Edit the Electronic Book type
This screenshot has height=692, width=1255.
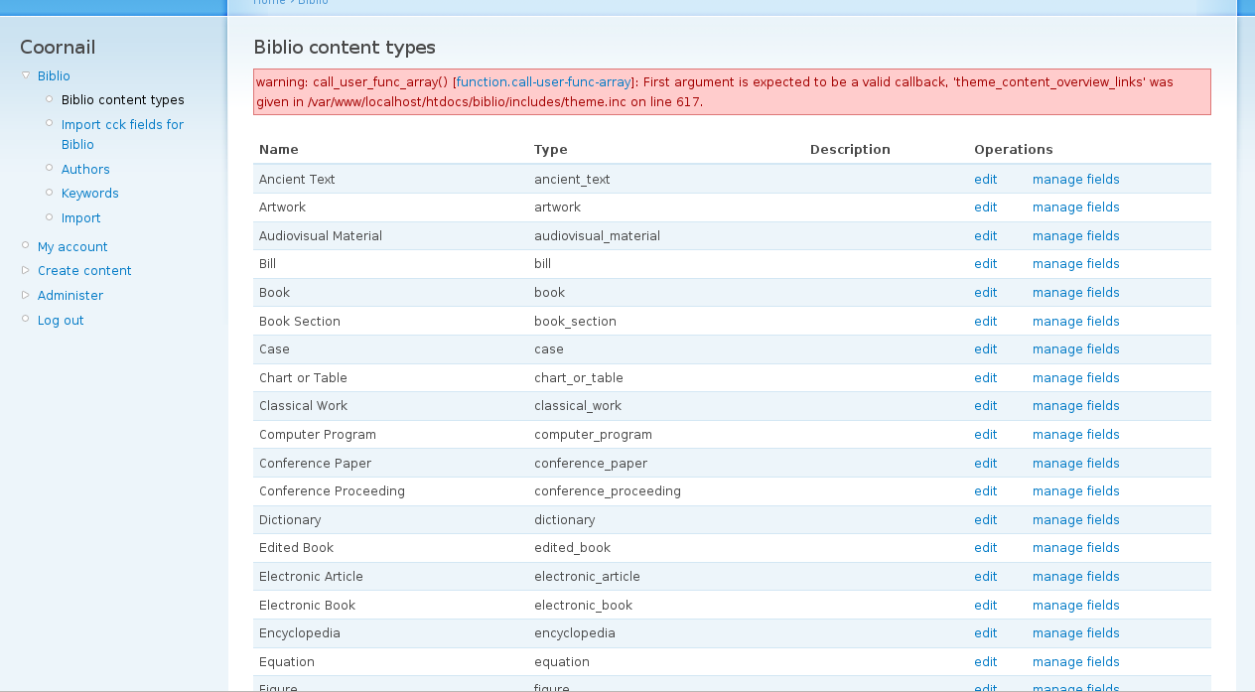point(985,606)
